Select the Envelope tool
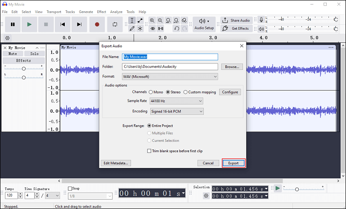This screenshot has width=346, height=209. tap(140, 21)
